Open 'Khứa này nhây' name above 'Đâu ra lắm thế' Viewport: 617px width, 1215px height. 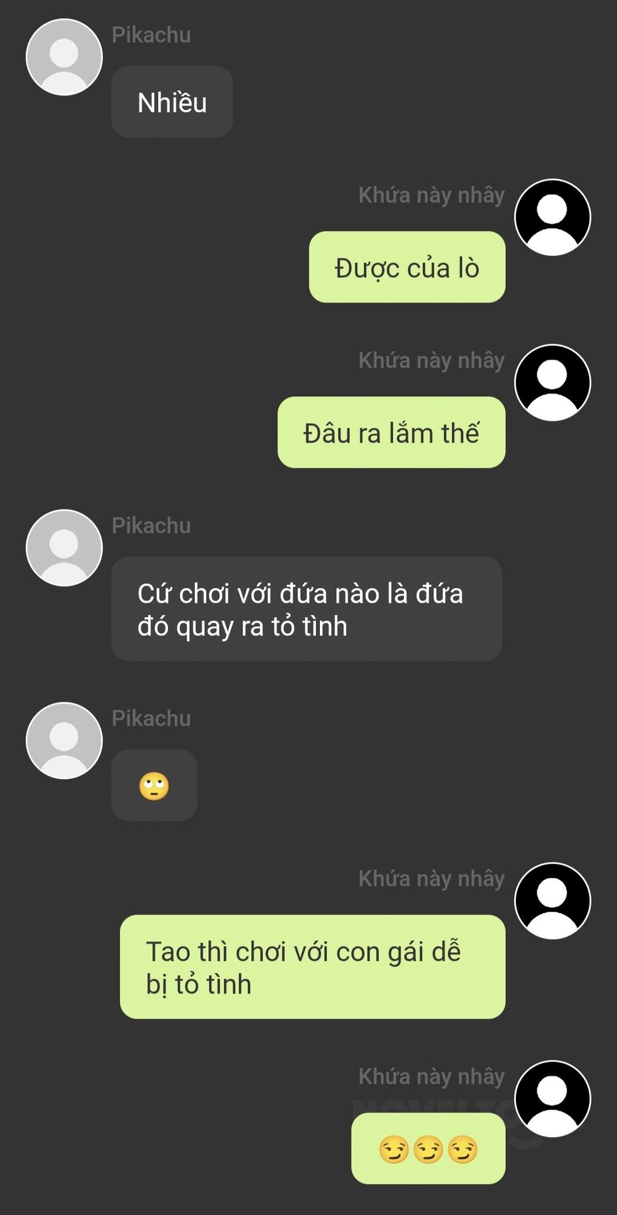[432, 360]
